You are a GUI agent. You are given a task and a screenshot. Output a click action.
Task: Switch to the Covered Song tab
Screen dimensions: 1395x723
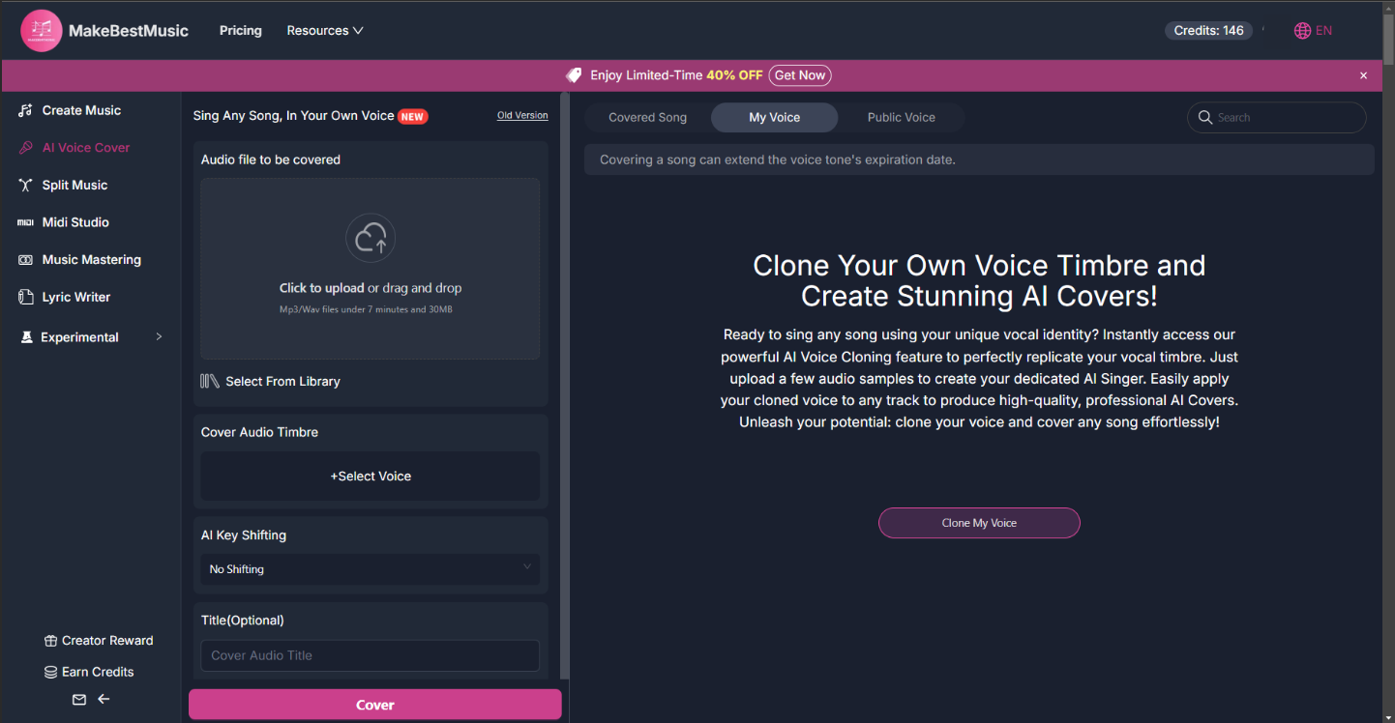coord(647,118)
